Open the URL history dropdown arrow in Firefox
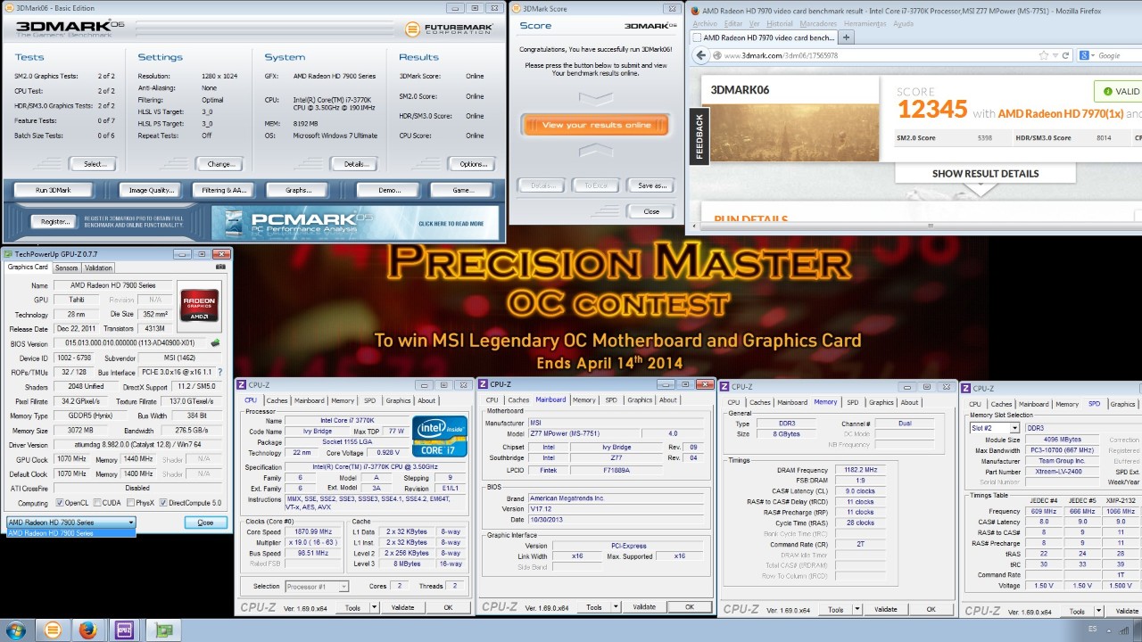Viewport: 1142px width, 642px height. point(1056,55)
